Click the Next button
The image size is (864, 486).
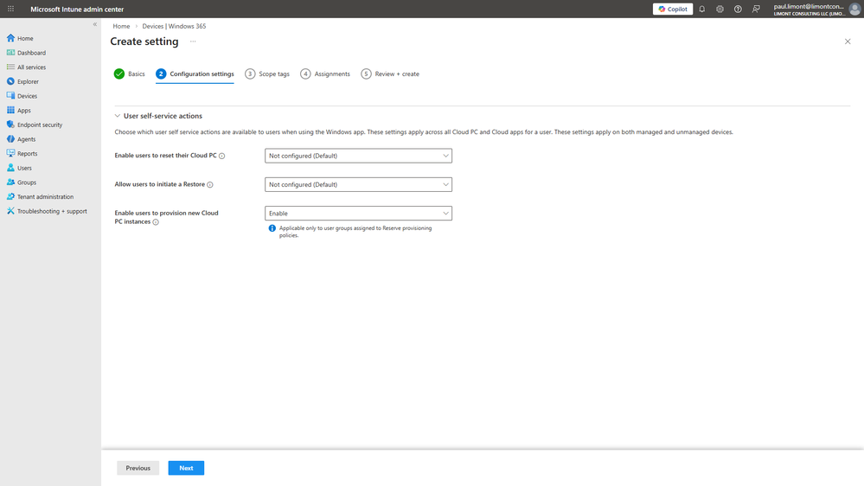tap(186, 468)
